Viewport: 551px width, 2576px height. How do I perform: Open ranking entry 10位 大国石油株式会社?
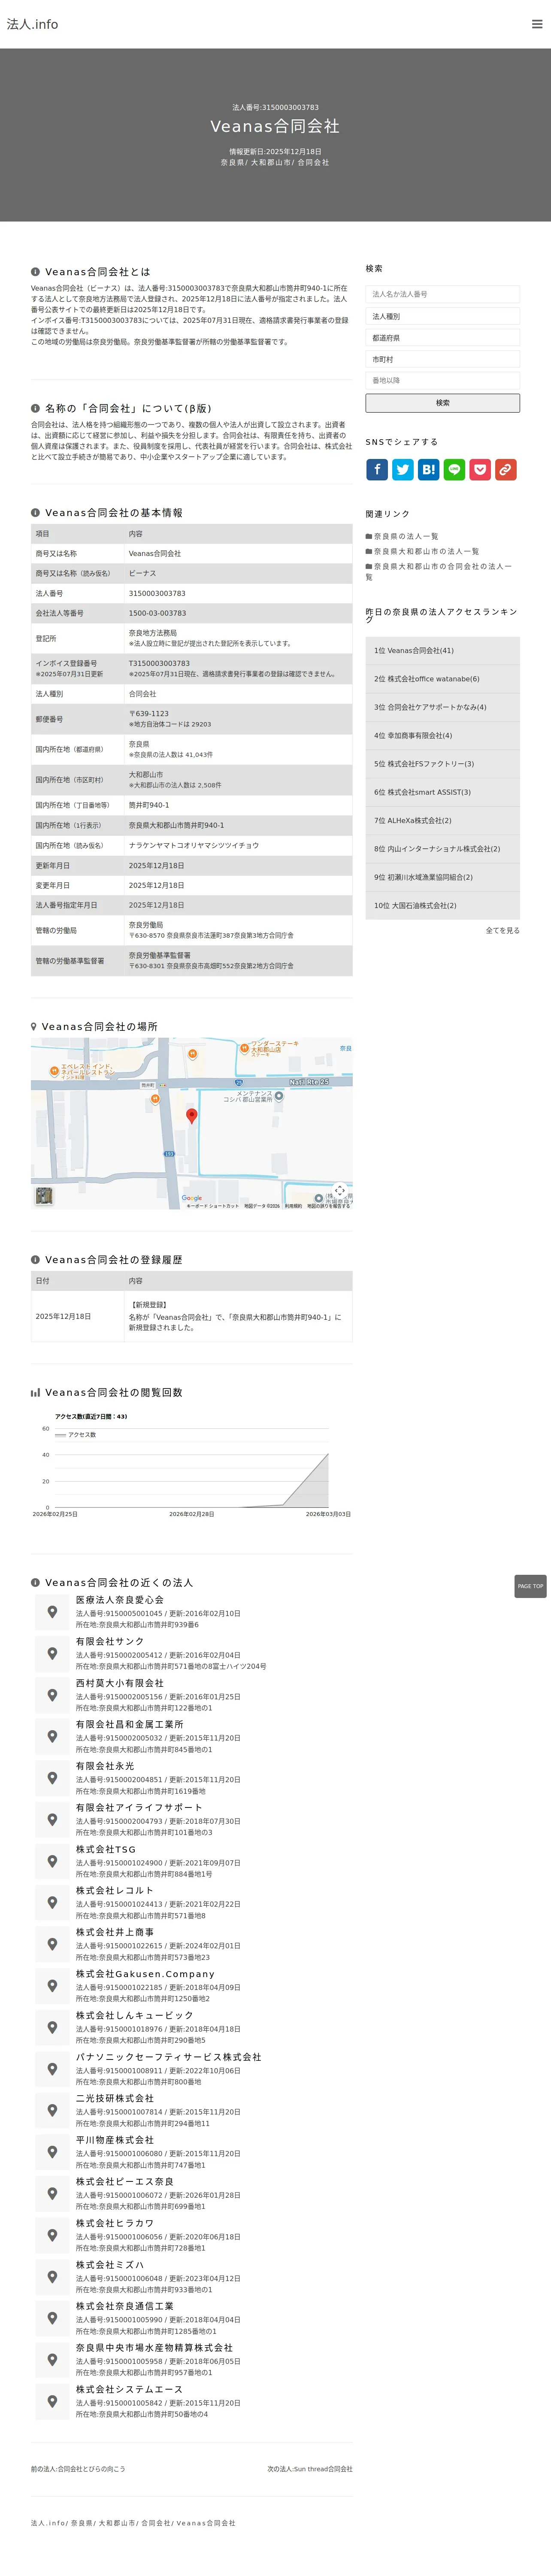(442, 905)
